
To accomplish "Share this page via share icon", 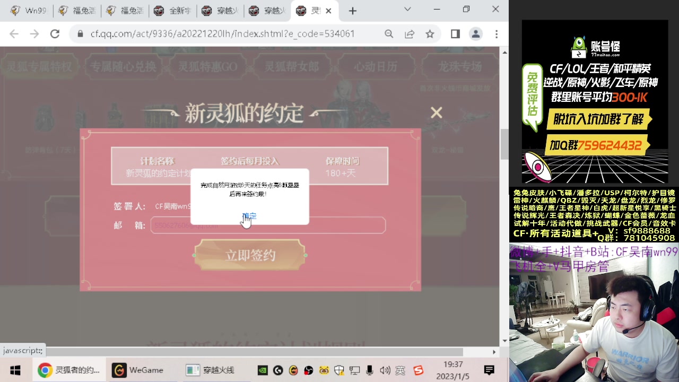I will click(410, 34).
